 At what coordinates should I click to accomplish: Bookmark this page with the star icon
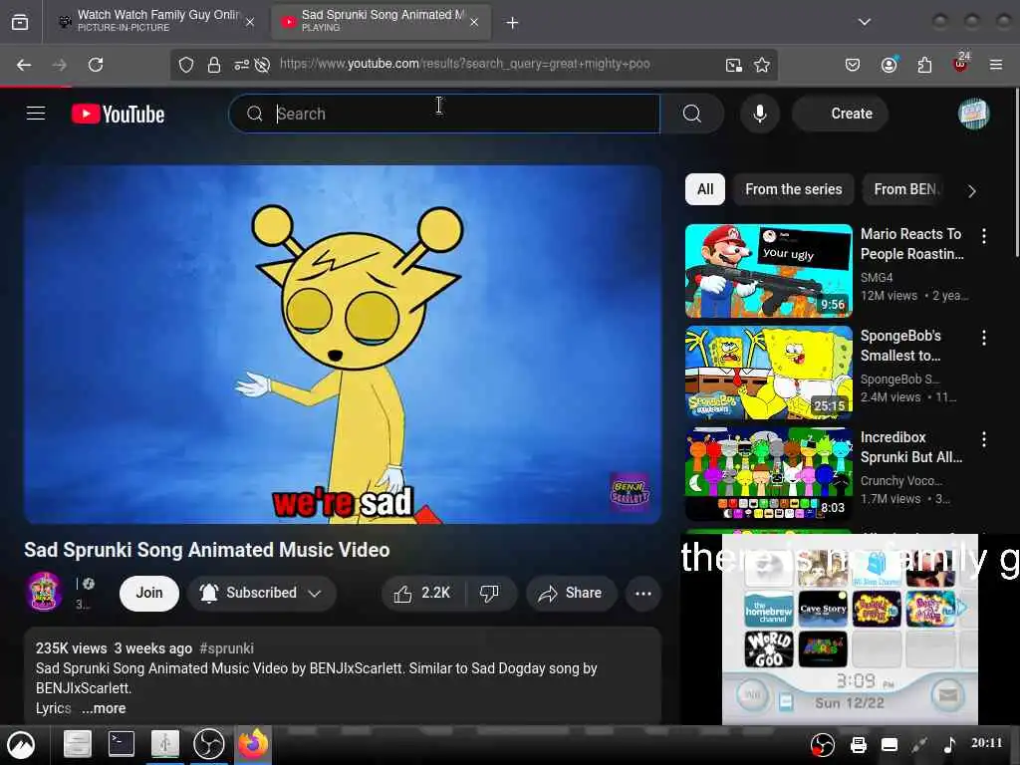(762, 65)
